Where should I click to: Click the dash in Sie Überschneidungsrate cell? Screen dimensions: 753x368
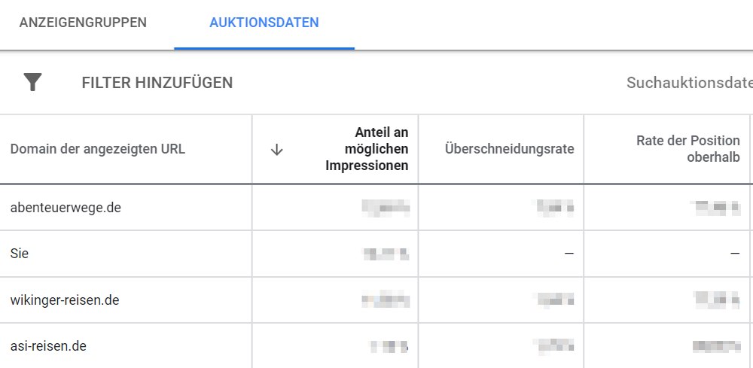(x=569, y=254)
